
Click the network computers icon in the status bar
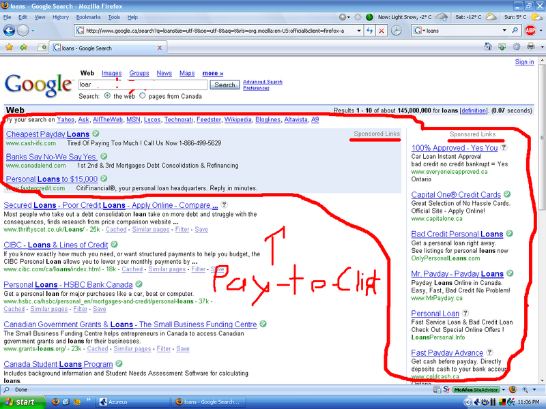(437, 389)
